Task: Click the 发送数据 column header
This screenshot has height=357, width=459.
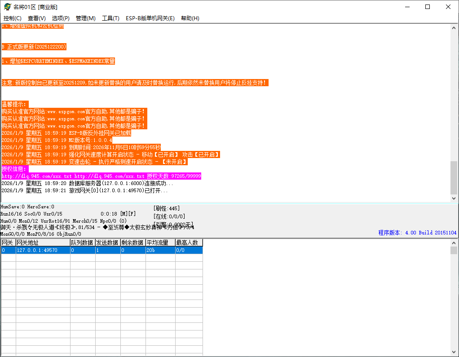Action: (107, 242)
